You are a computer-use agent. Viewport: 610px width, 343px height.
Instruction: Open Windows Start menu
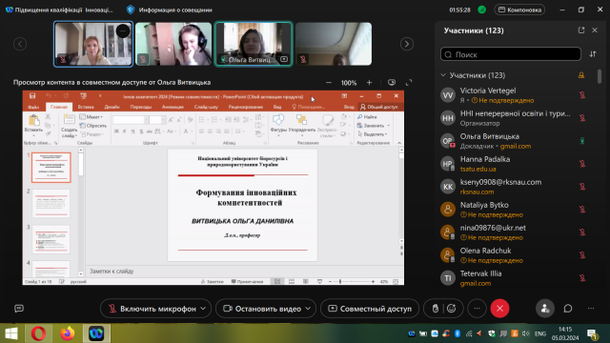(x=11, y=333)
